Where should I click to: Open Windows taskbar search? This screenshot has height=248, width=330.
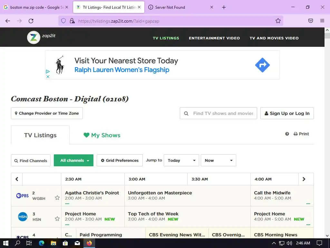coord(17,243)
